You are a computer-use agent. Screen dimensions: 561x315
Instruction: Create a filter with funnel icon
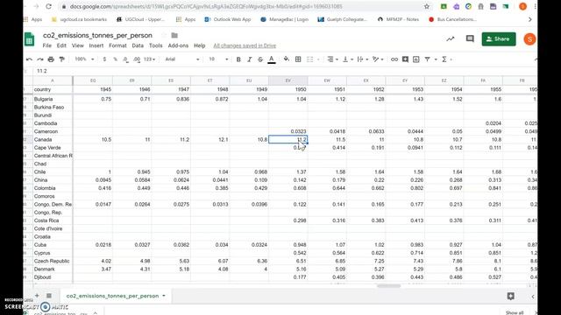427,59
